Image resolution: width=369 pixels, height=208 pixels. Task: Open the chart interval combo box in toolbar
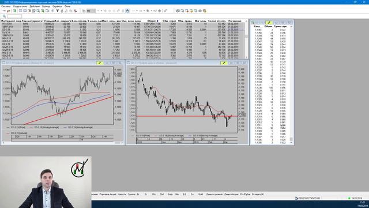(91, 11)
